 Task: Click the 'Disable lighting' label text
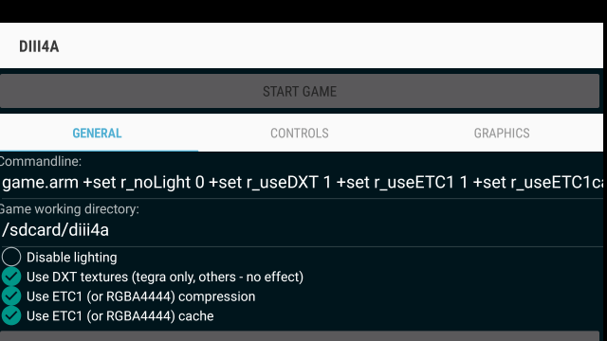[x=72, y=258]
